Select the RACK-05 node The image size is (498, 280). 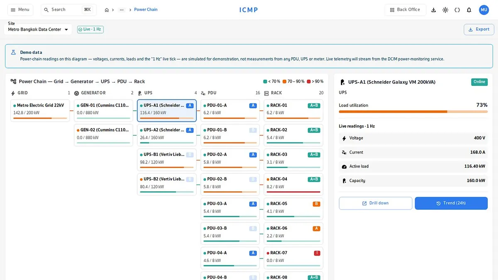point(293,209)
